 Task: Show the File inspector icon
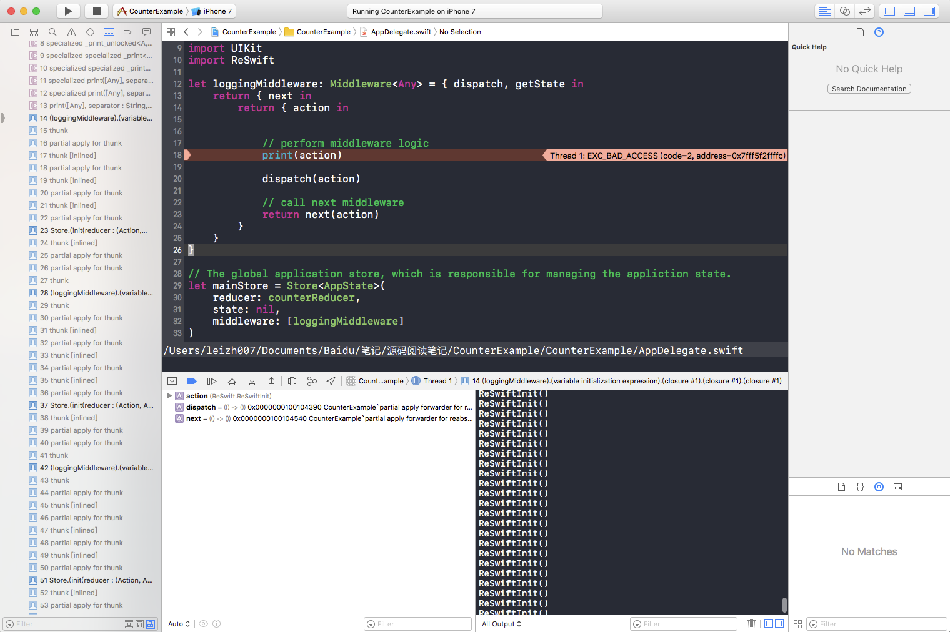[x=860, y=32]
